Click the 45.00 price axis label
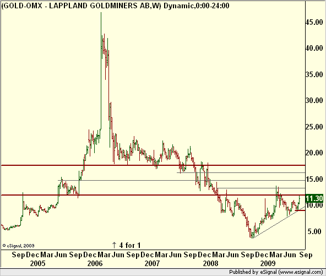The image size is (326, 276). 314,22
